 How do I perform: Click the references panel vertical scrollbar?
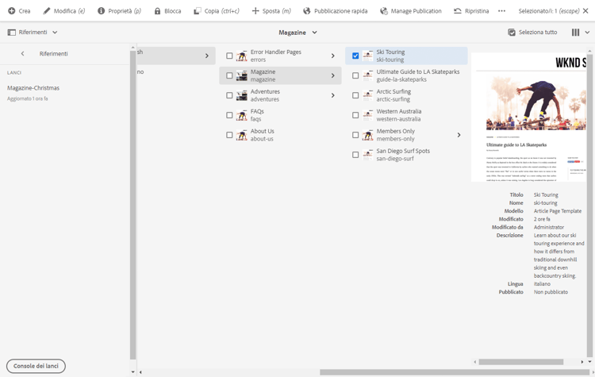point(132,205)
